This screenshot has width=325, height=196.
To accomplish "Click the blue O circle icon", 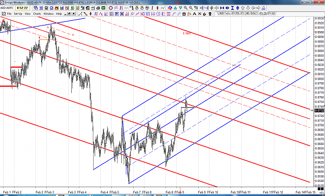I will point(51,8).
